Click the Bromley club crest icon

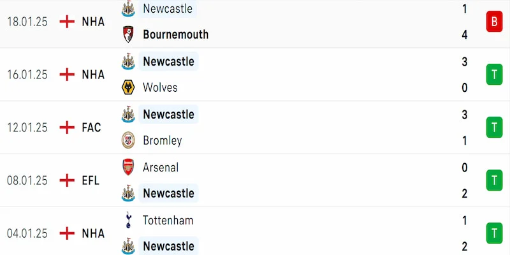click(128, 140)
